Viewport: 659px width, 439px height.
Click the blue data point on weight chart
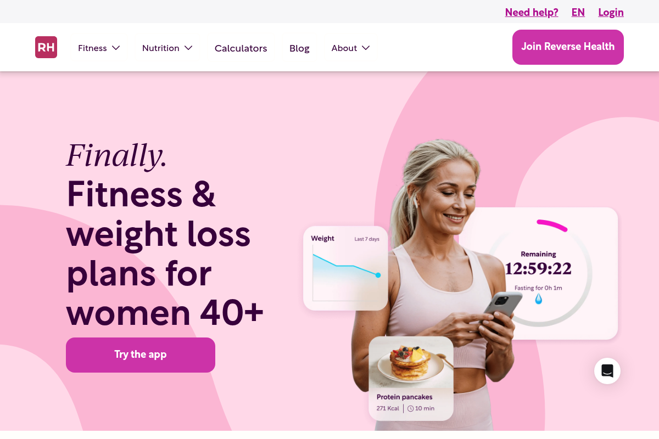tap(378, 275)
